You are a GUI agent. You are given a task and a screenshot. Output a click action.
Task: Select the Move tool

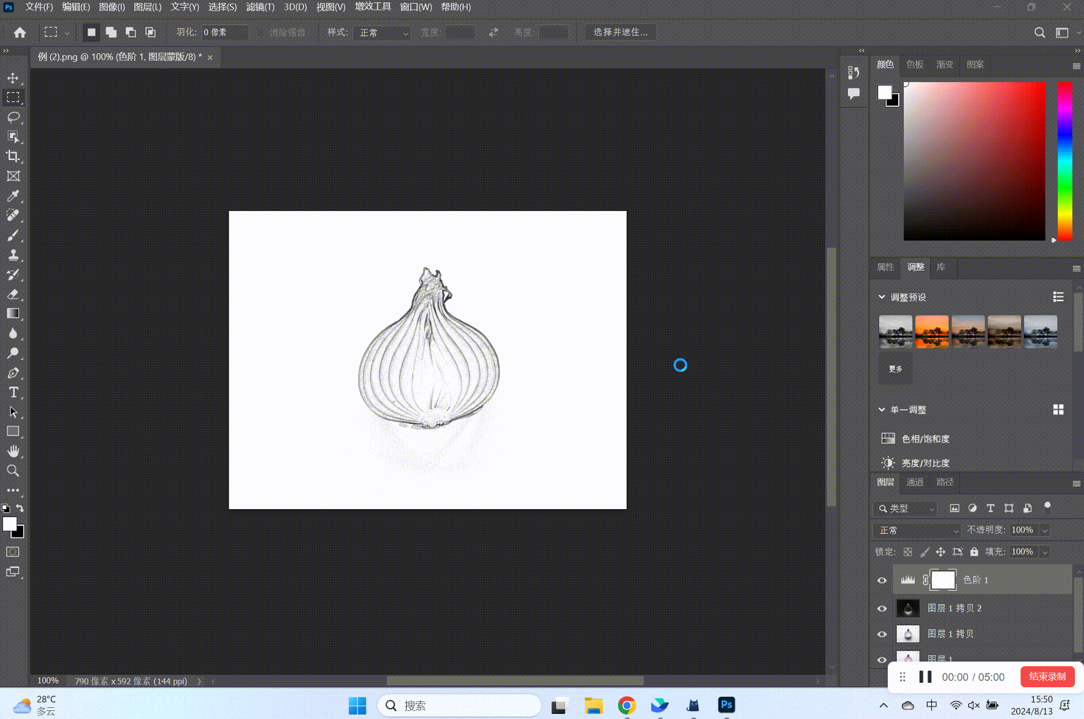point(13,78)
